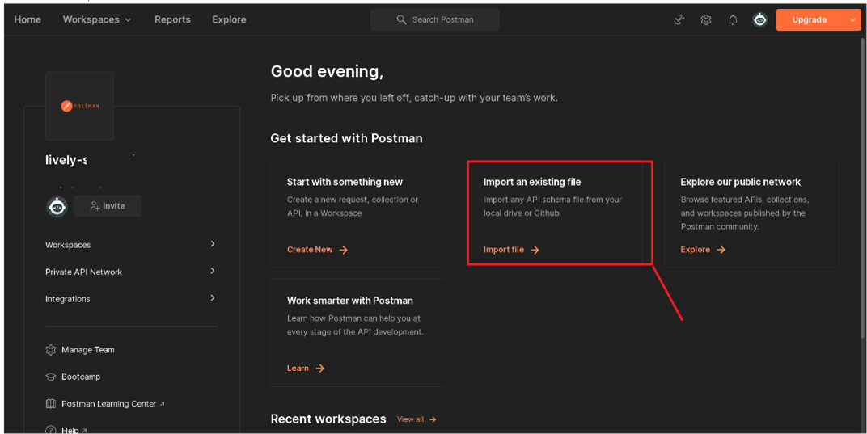Screen dimensions: 867x434
Task: Click the arrow beside the Explore link
Action: [x=721, y=250]
